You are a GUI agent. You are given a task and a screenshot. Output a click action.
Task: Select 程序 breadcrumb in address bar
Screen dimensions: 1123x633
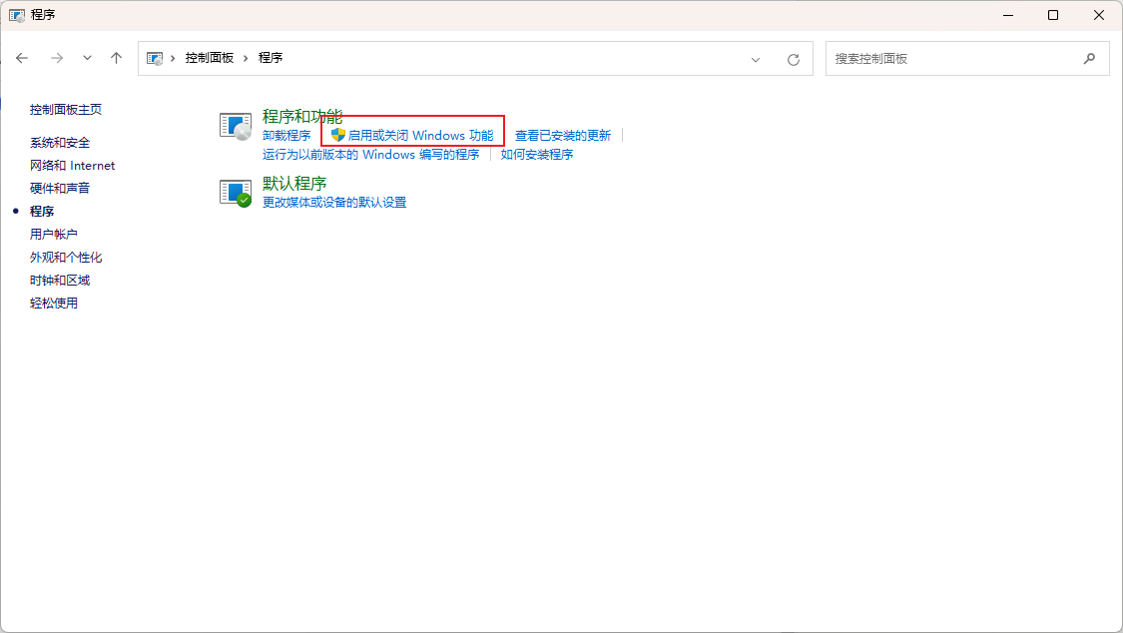270,58
